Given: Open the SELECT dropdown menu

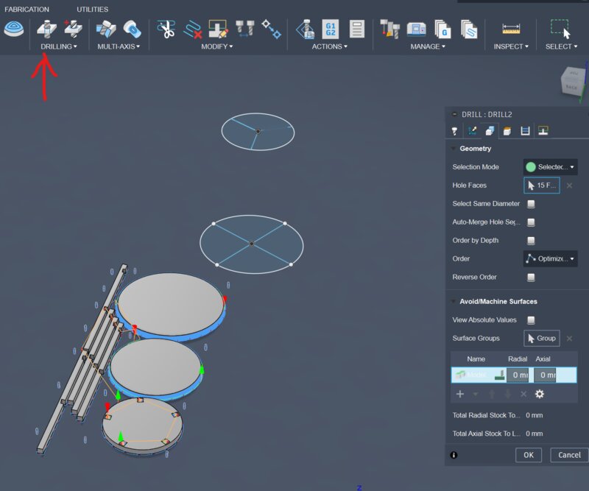Looking at the screenshot, I should (561, 46).
